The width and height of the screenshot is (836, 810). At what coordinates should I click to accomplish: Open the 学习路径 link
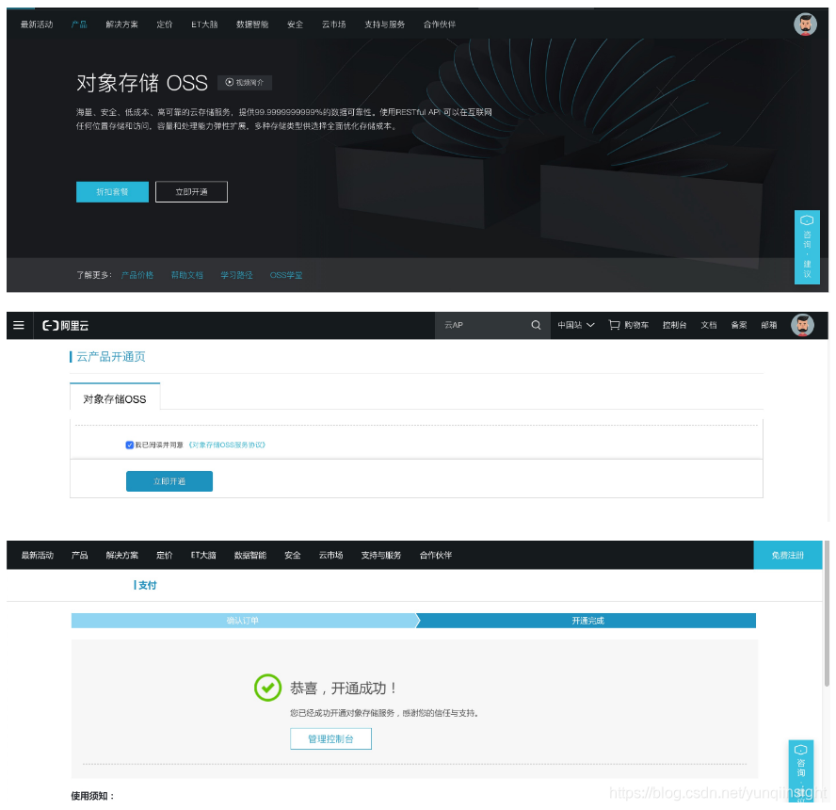click(236, 275)
